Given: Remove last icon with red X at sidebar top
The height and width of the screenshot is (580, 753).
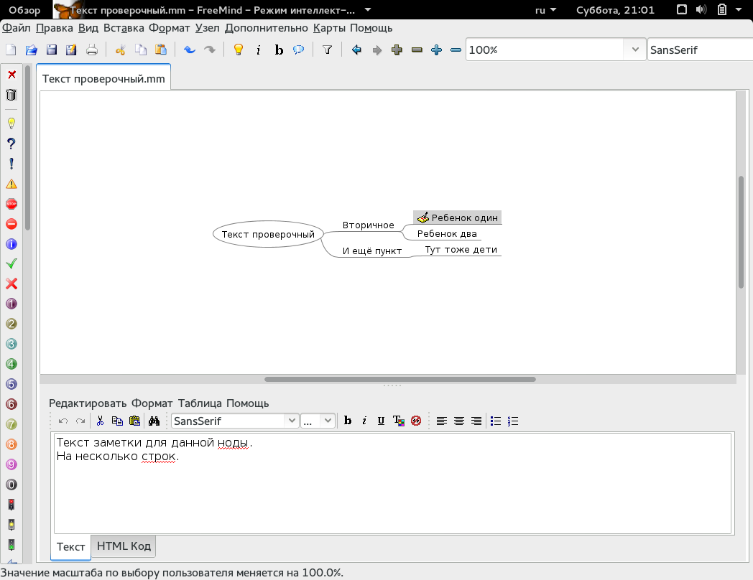Looking at the screenshot, I should click(11, 75).
